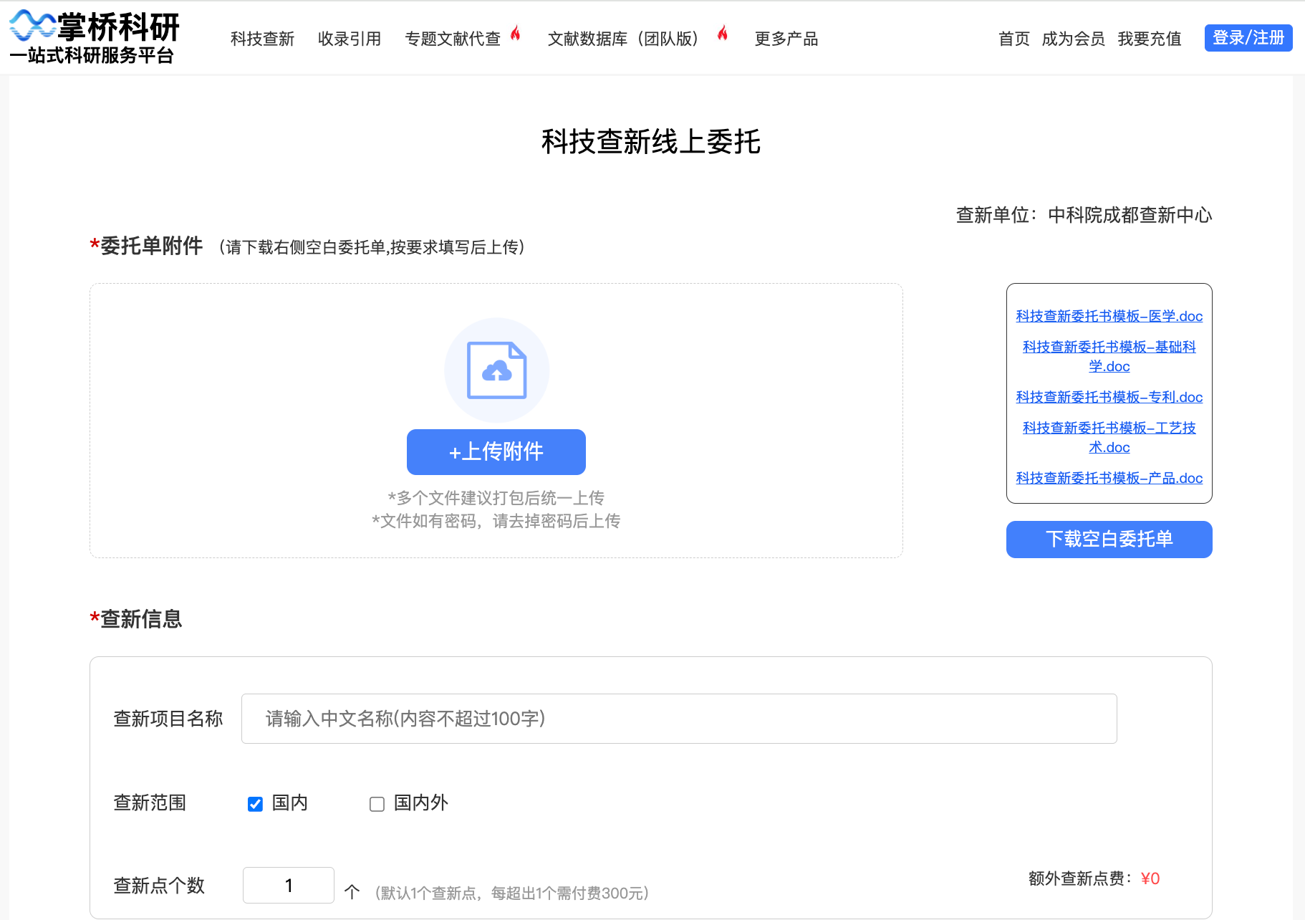The width and height of the screenshot is (1305, 920).
Task: Click 我要充值 link
Action: click(1150, 39)
